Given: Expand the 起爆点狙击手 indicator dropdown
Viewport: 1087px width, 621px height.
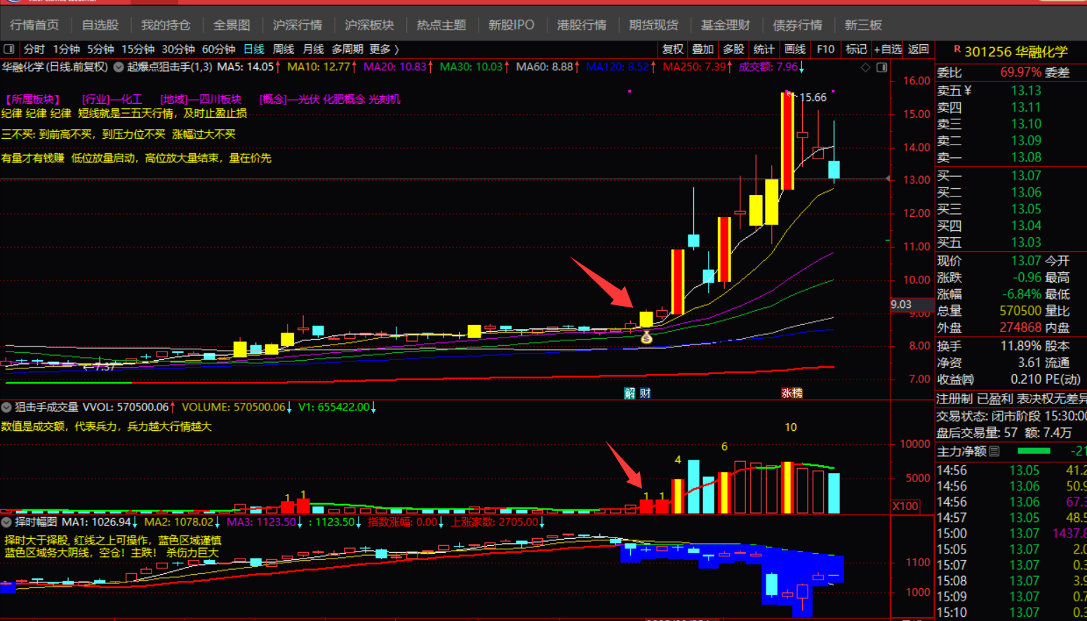Looking at the screenshot, I should (x=119, y=67).
